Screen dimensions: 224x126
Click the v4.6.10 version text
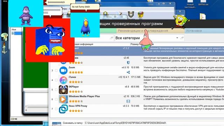[x=125, y=68]
